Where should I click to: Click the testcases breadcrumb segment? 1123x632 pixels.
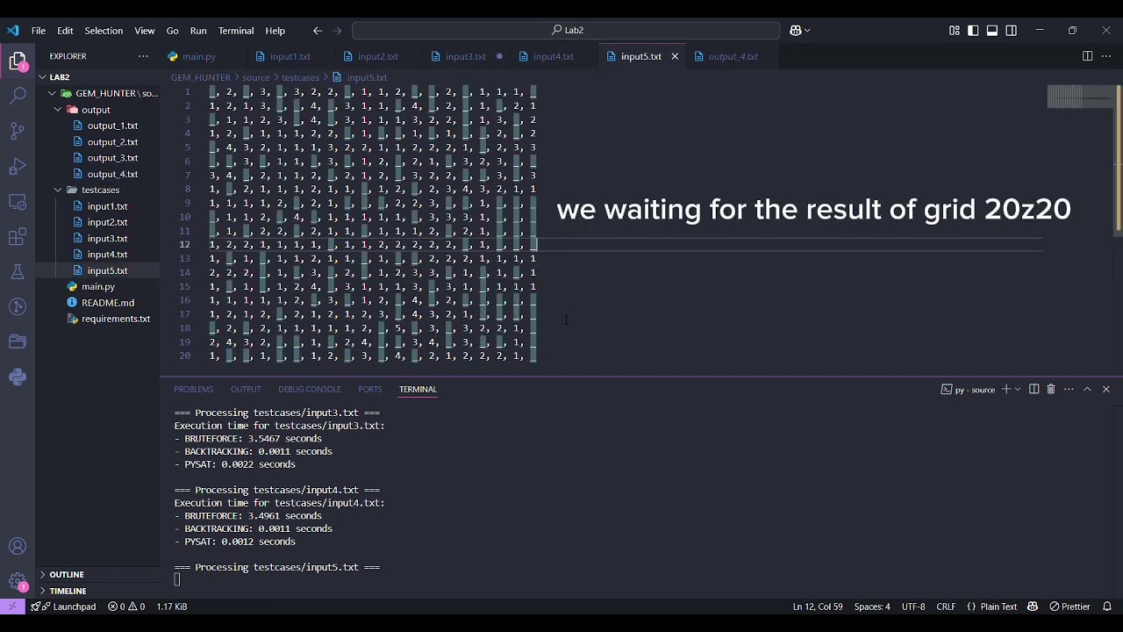pos(300,77)
